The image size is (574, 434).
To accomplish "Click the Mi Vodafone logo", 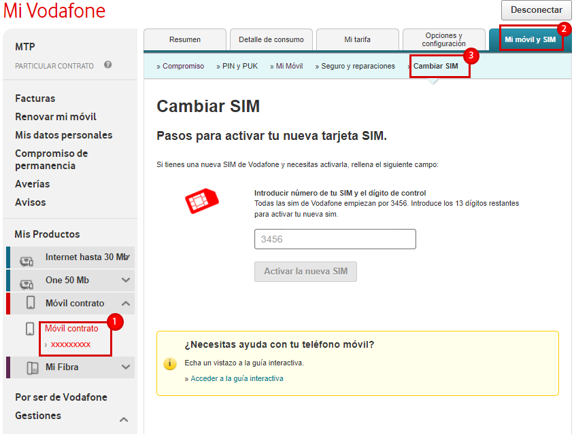I will (x=54, y=11).
